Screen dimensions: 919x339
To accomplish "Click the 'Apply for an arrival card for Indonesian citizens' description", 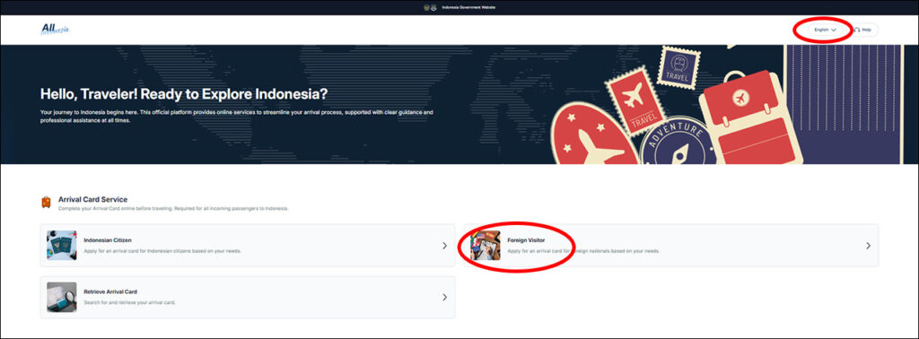I will pyautogui.click(x=162, y=250).
